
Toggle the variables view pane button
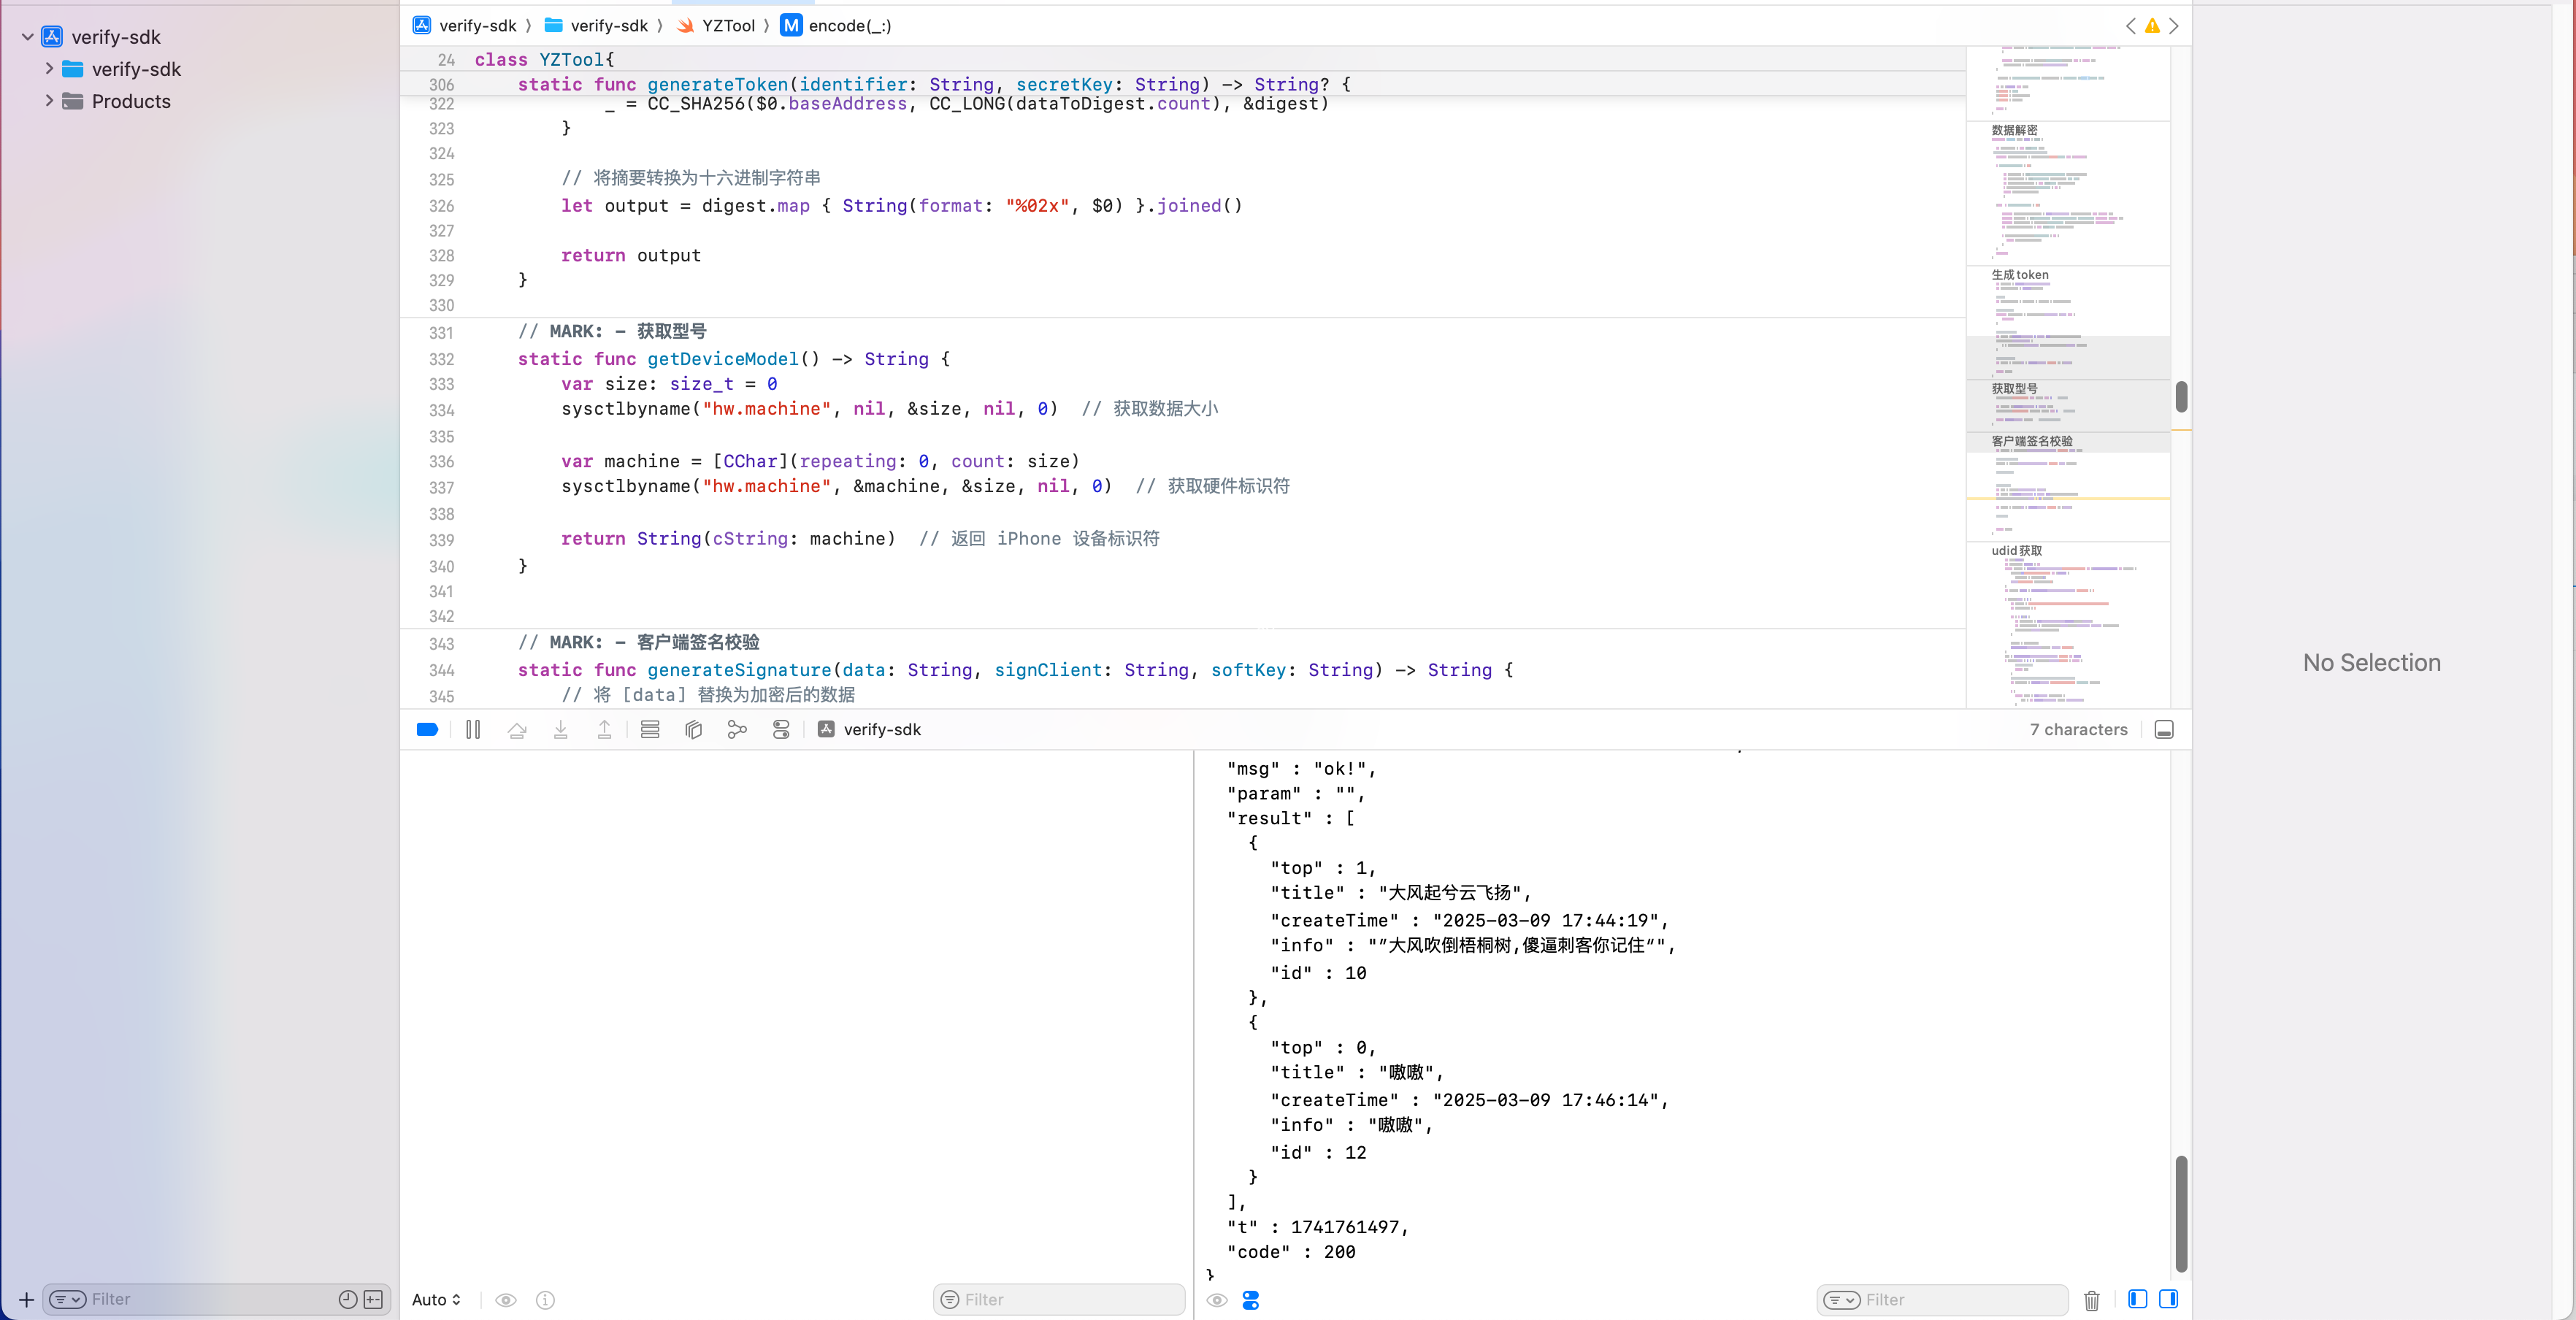click(2138, 1299)
